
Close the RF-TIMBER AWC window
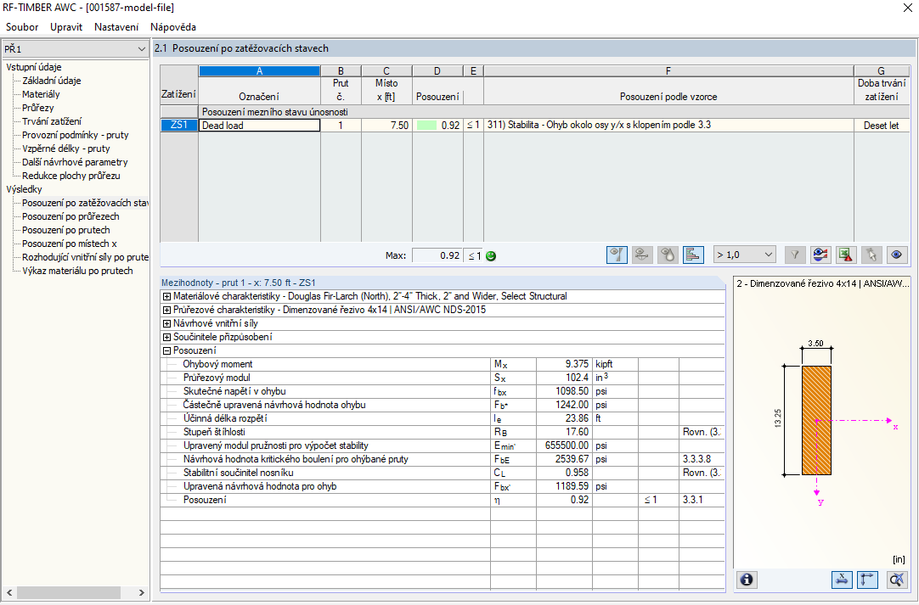907,8
